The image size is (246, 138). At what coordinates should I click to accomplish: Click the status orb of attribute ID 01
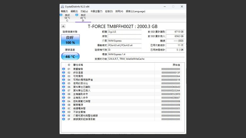[63, 69]
